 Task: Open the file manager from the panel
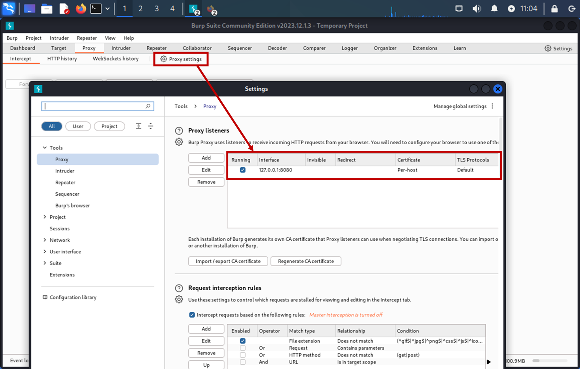click(x=47, y=9)
